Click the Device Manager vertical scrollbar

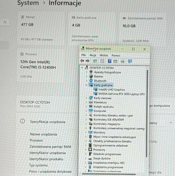pos(147,113)
